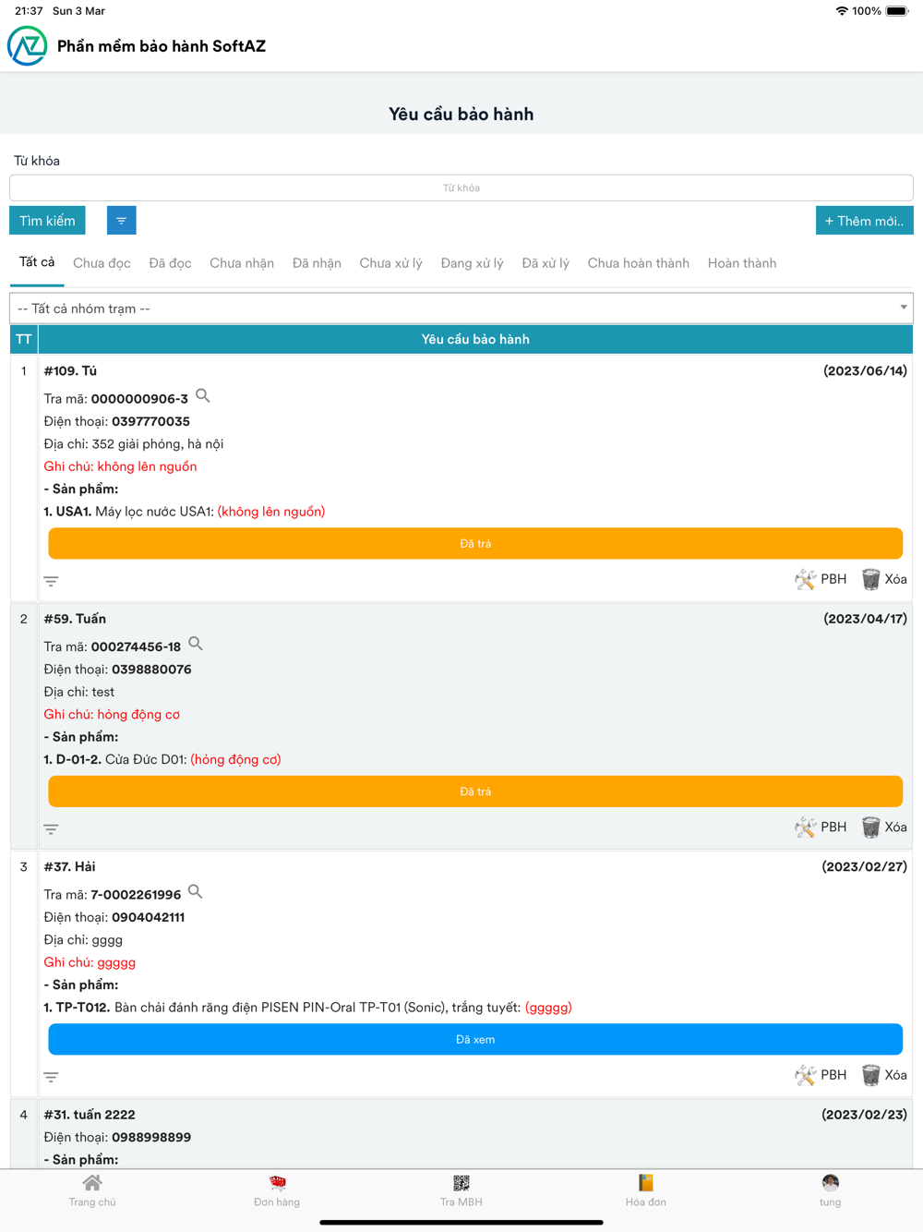Select date (2023/04/17)
This screenshot has height=1232, width=923.
pos(865,619)
